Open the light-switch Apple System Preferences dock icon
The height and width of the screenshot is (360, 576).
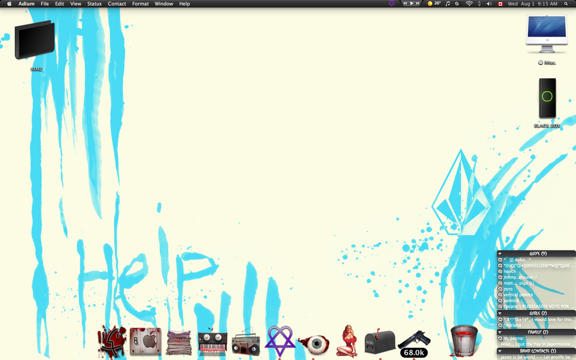146,341
